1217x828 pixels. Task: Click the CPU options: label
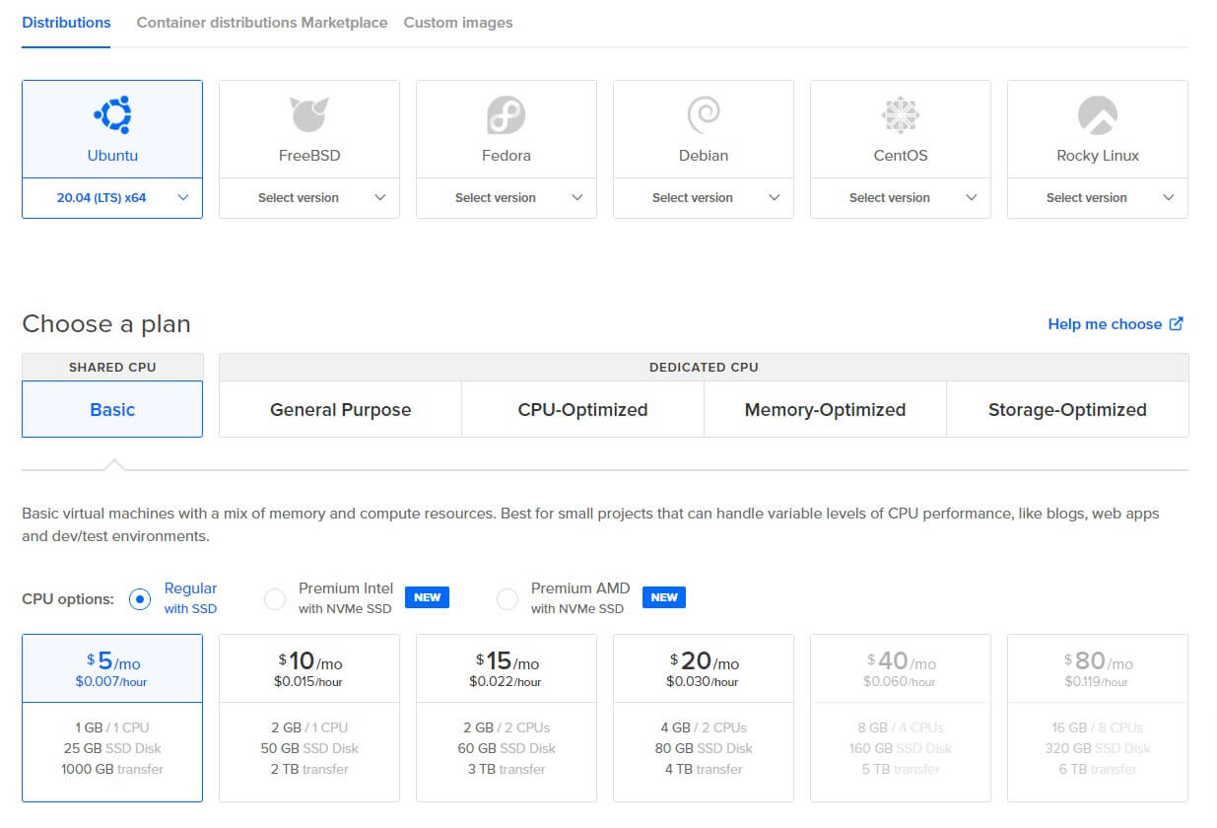(68, 598)
